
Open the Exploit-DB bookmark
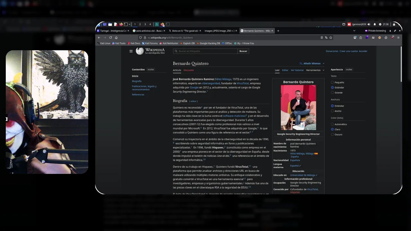click(187, 43)
